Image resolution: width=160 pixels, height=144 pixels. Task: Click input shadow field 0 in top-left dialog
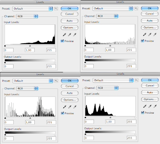tap(9, 50)
